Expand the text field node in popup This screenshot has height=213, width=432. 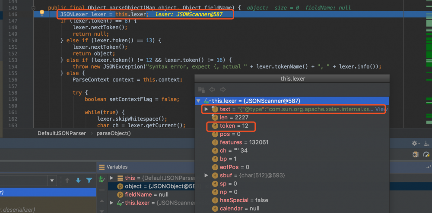click(206, 109)
